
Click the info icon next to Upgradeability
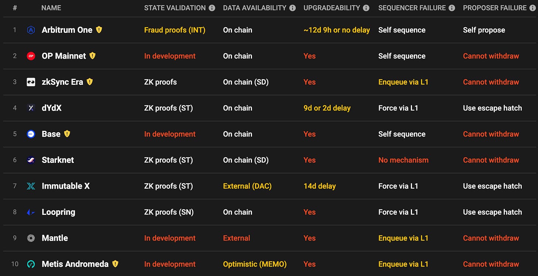pyautogui.click(x=366, y=8)
